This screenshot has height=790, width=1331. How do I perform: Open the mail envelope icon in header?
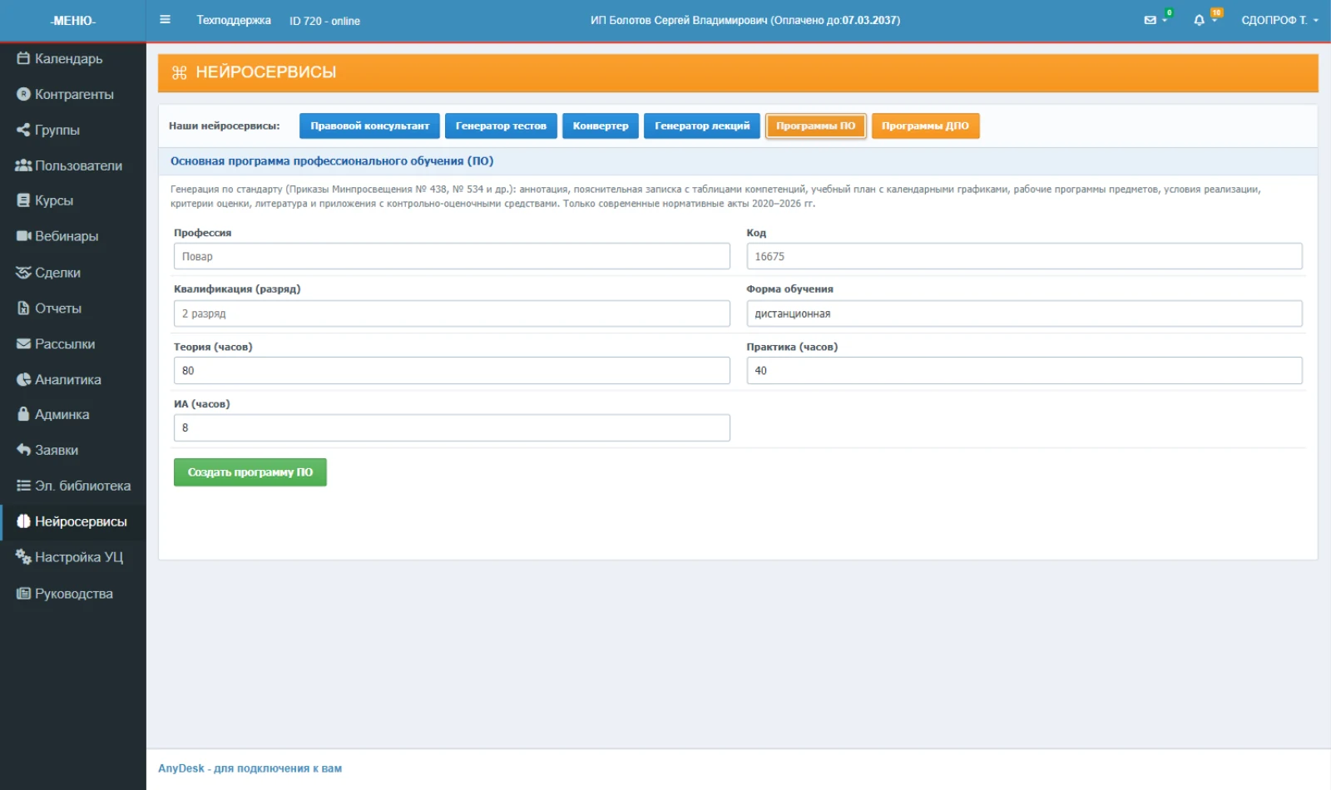(x=1150, y=20)
